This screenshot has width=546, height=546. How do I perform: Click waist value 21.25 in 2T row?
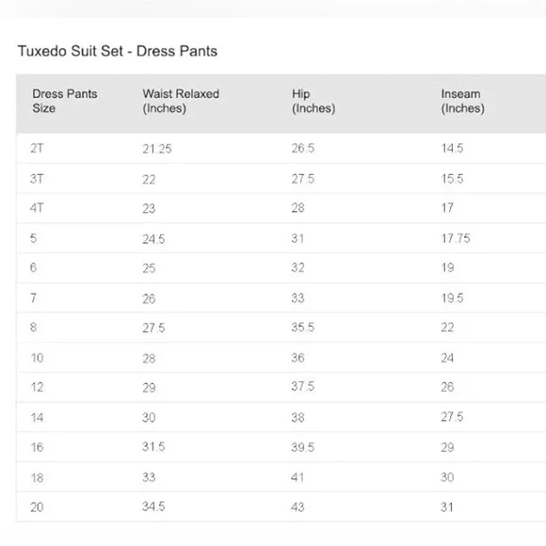(157, 149)
